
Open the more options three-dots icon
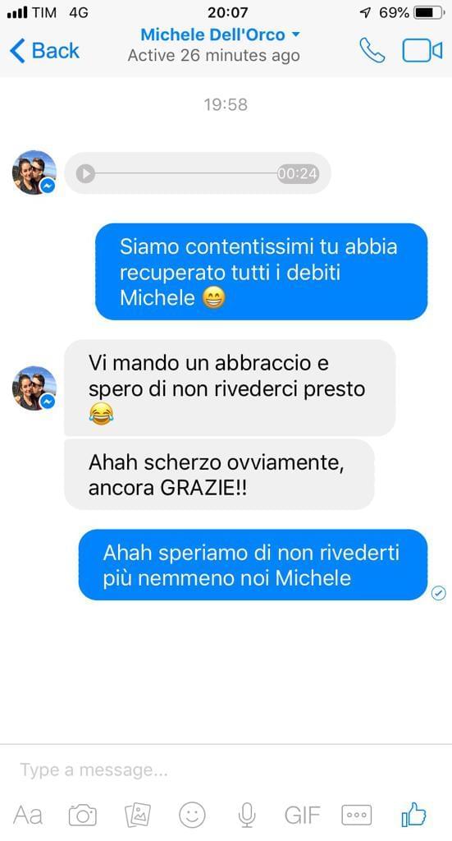click(356, 816)
